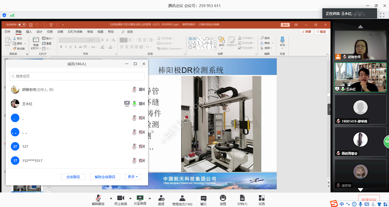Click the 停止视频 camera icon

121,198
